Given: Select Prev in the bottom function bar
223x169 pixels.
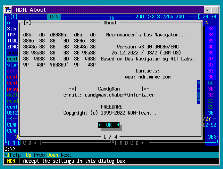Looking at the screenshot, I should click(x=39, y=155).
